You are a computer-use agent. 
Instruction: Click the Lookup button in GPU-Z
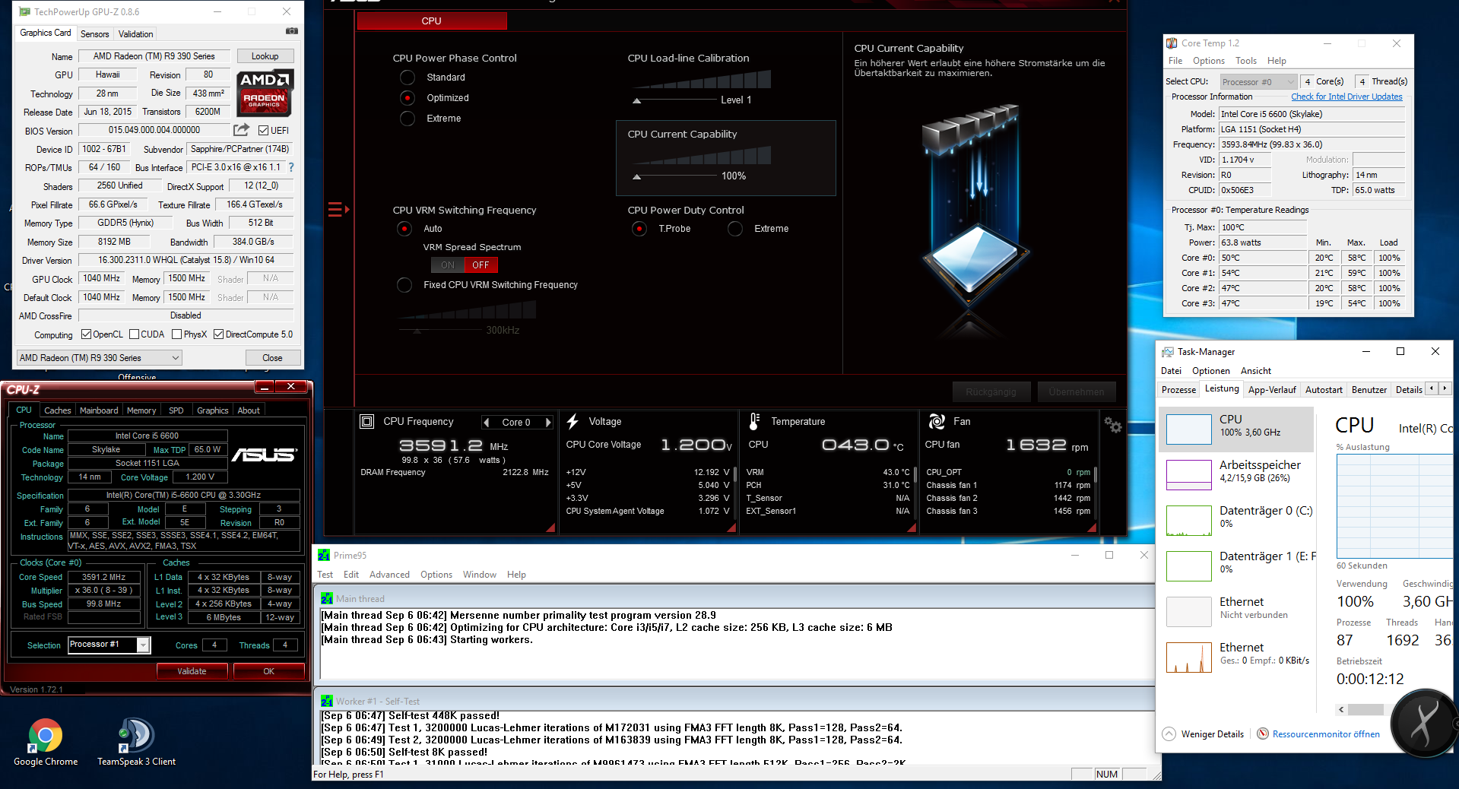pos(265,56)
